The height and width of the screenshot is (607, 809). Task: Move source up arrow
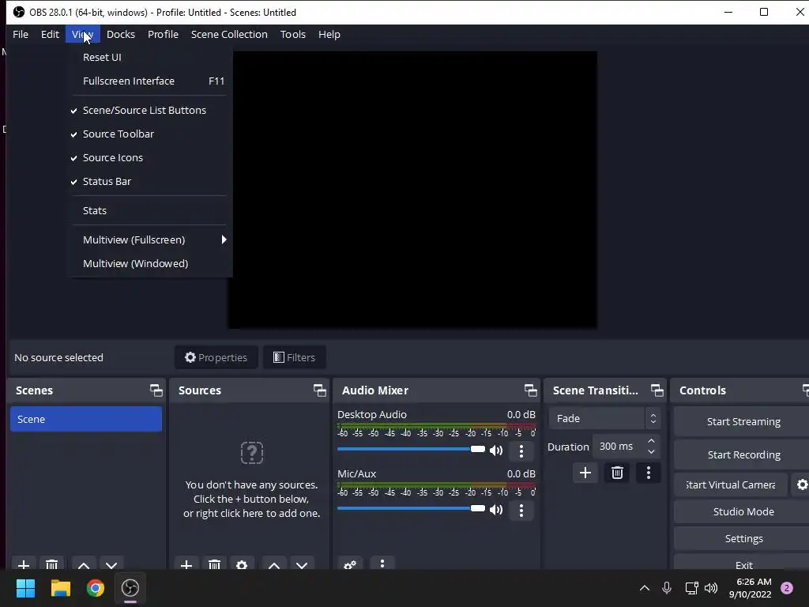point(274,564)
